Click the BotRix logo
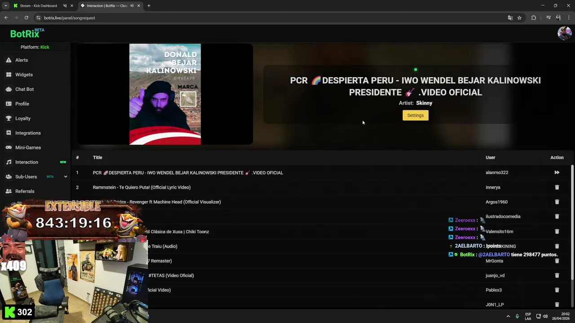 (27, 34)
